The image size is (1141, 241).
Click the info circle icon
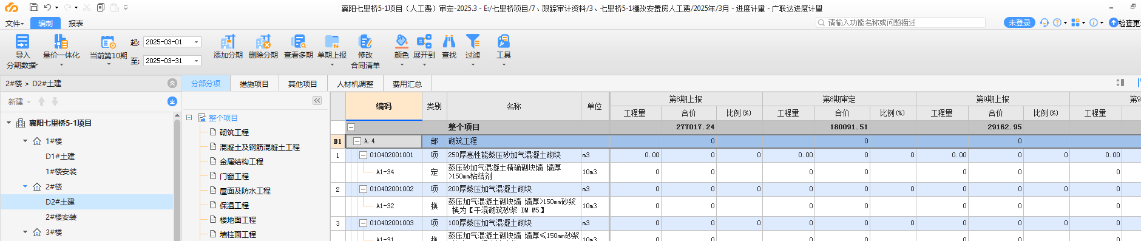[1094, 22]
